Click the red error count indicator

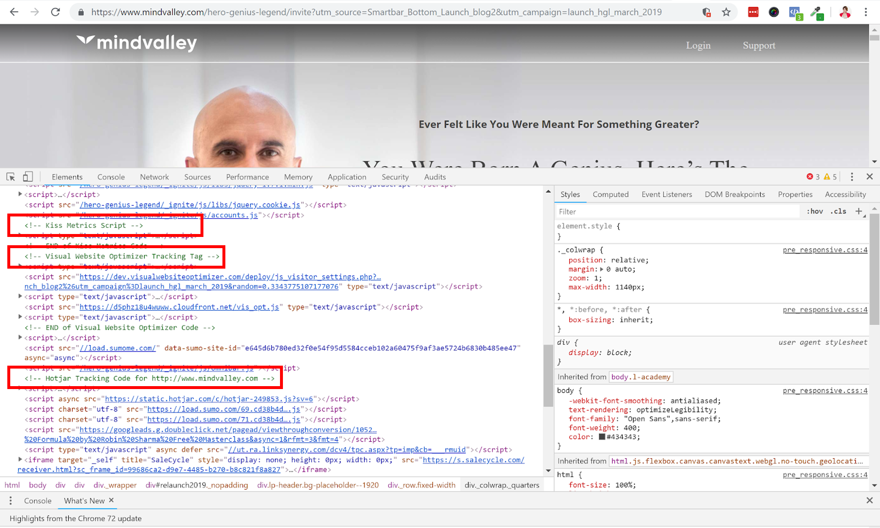click(x=813, y=177)
